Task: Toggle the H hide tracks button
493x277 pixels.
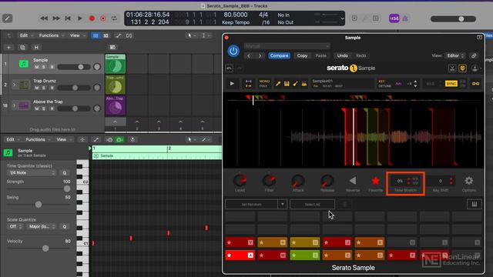Action: click(36, 48)
